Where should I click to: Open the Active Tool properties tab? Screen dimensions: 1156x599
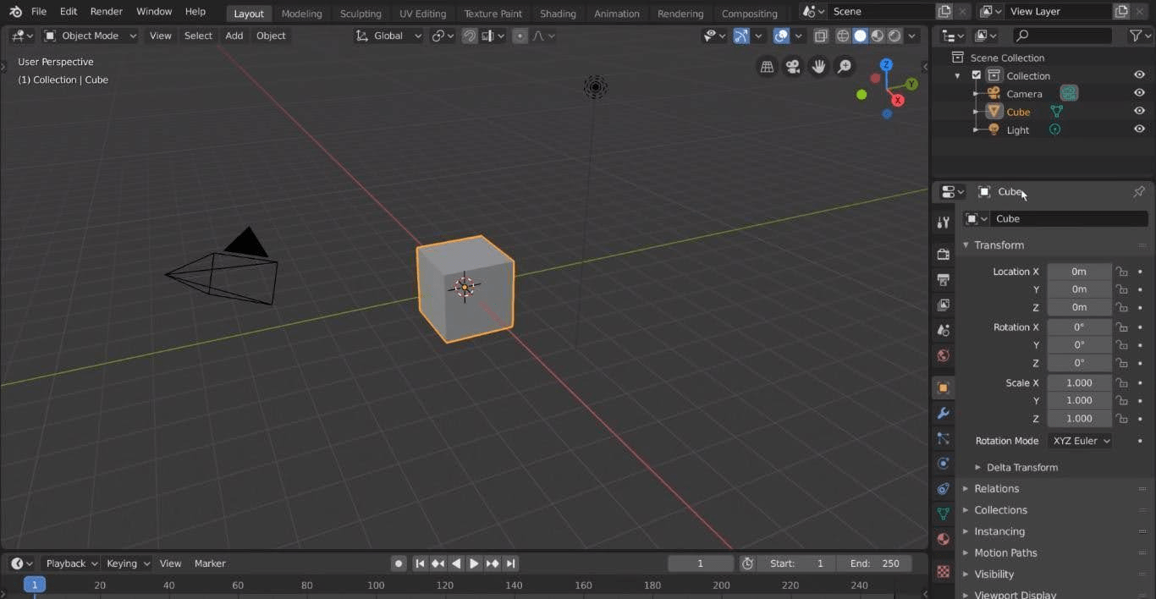point(943,223)
